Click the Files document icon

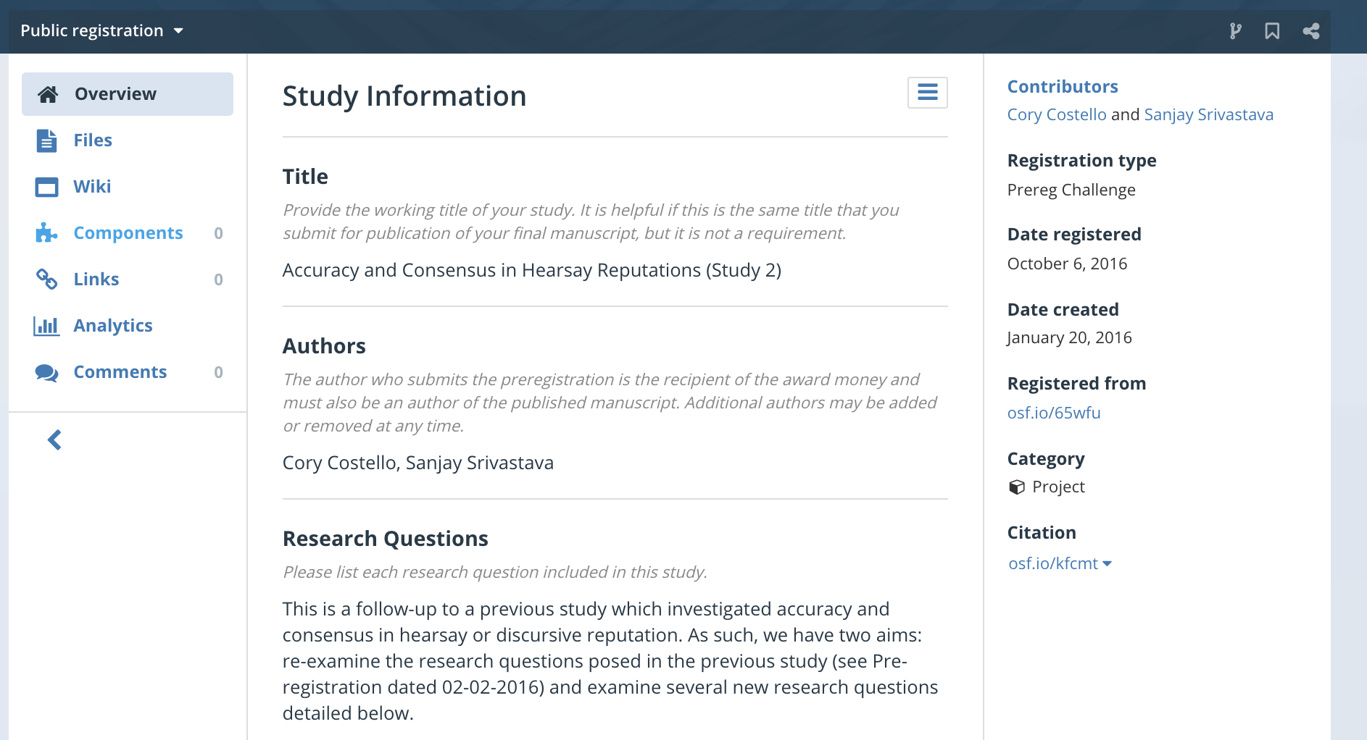tap(46, 140)
